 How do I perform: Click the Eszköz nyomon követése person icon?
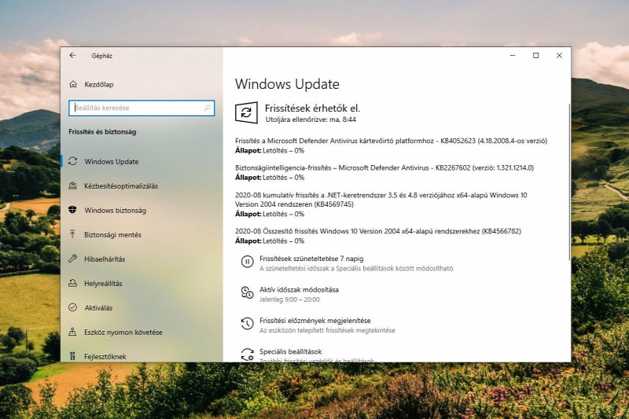pos(72,332)
